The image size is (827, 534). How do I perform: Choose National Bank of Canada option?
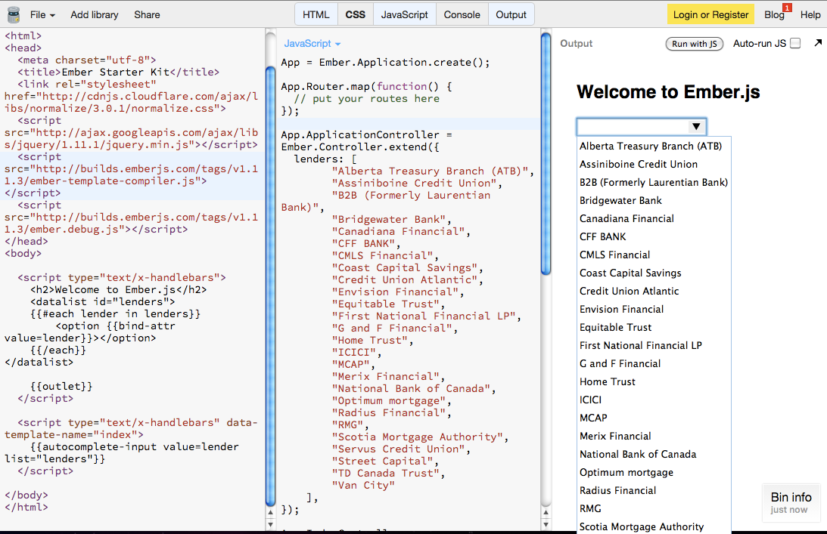tap(638, 454)
